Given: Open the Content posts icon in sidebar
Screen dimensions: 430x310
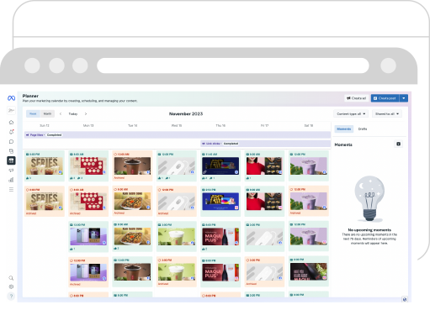Looking at the screenshot, I should click(x=11, y=151).
